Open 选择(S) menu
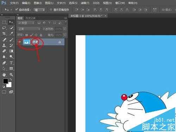176x132 pixels. [73, 3]
